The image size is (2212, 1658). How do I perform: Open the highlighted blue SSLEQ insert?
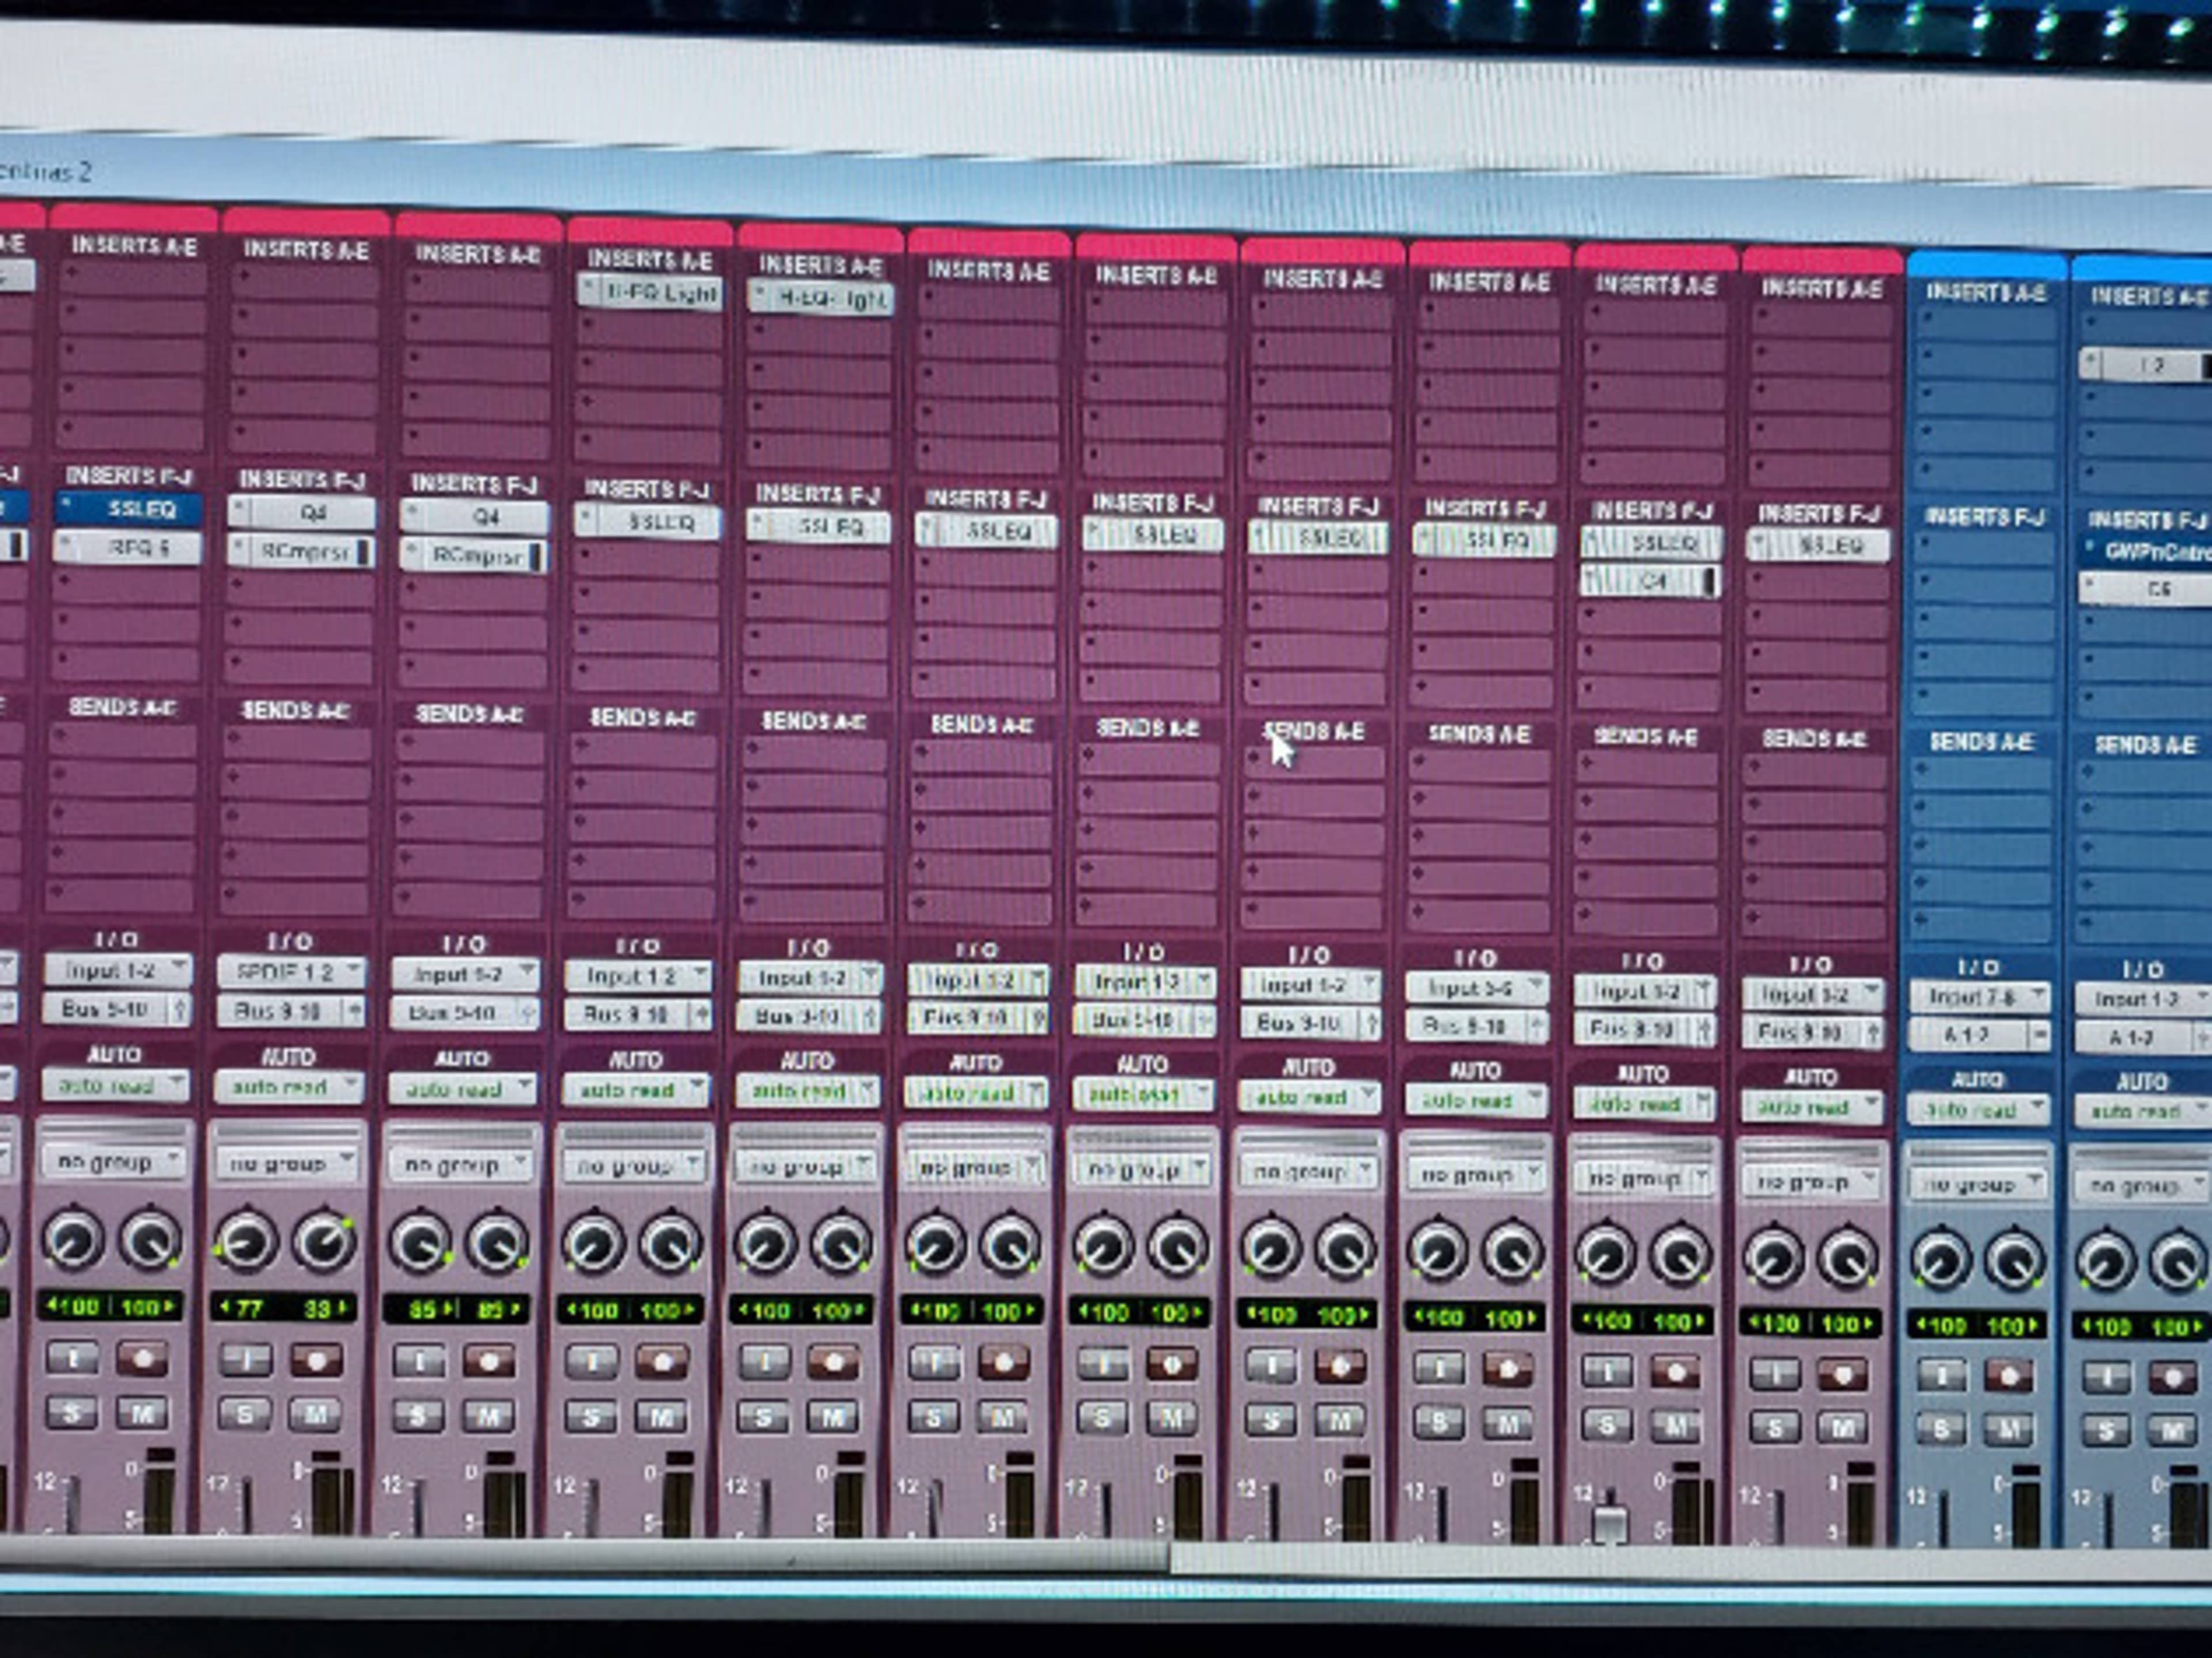pos(129,509)
